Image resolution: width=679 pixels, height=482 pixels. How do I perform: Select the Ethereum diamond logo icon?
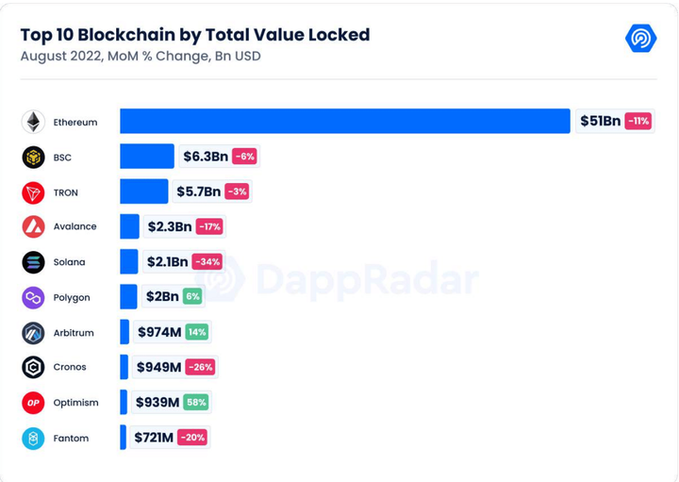coord(33,122)
